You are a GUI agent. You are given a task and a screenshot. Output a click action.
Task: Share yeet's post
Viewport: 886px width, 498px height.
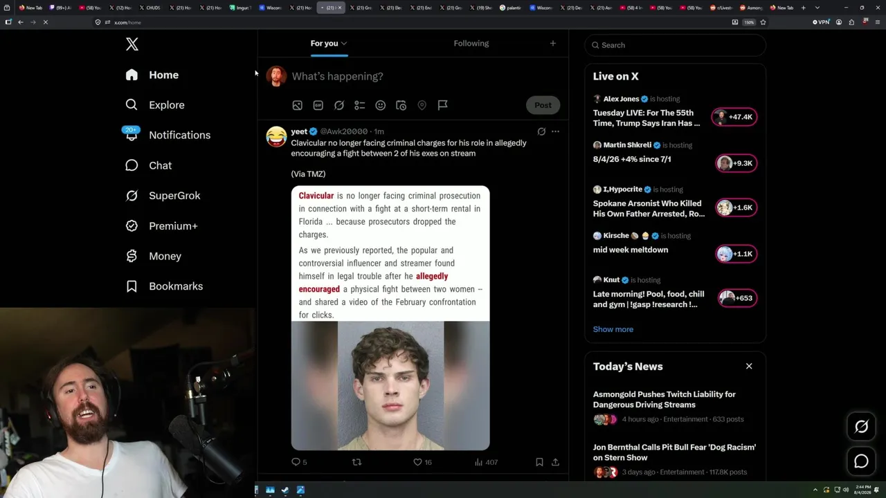[555, 462]
